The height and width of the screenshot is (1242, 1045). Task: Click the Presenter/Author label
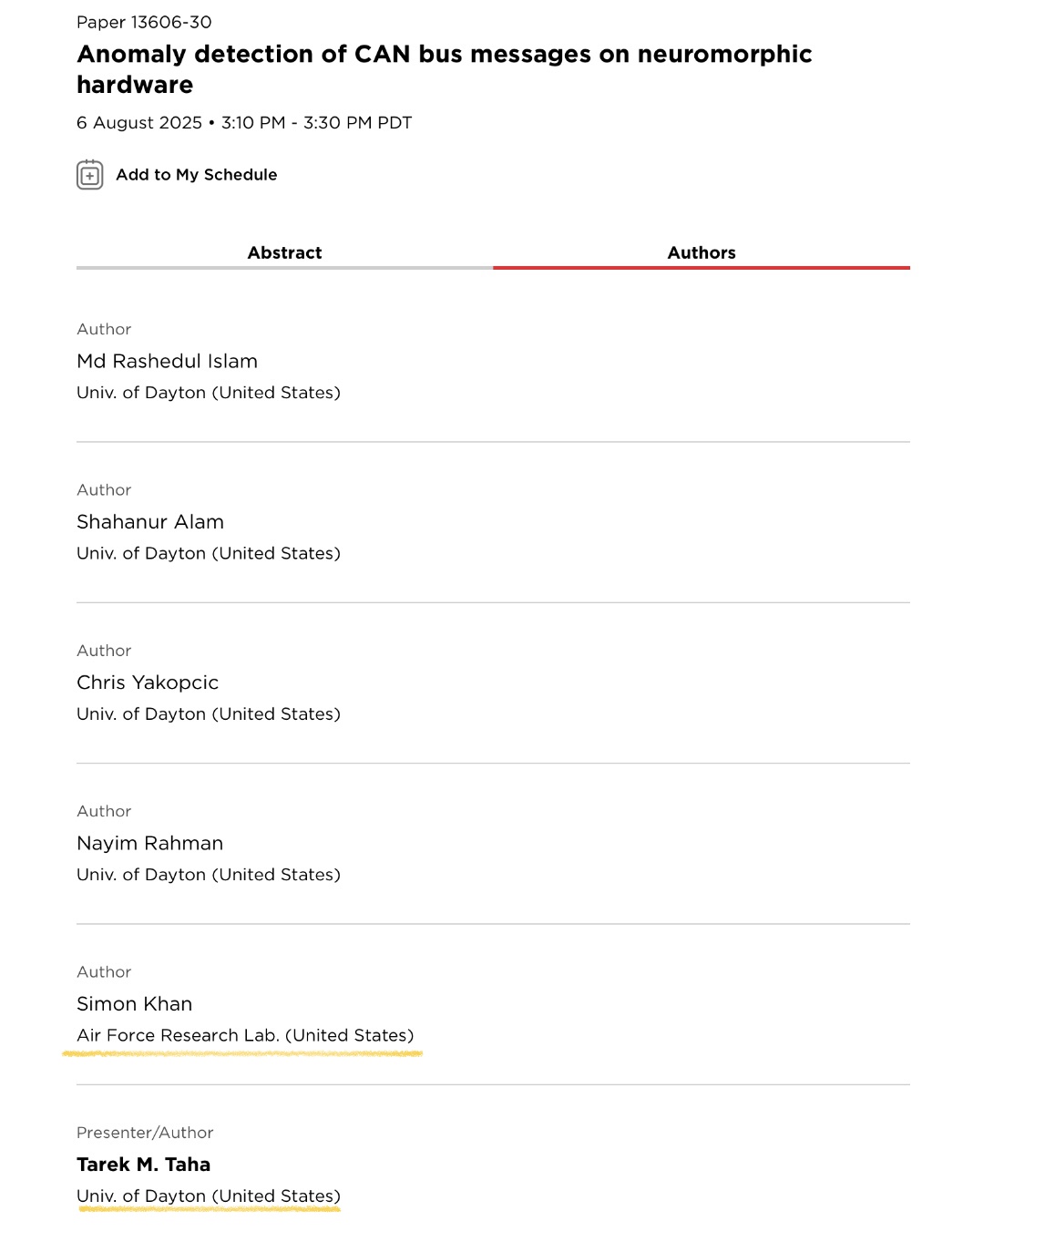pos(145,1133)
